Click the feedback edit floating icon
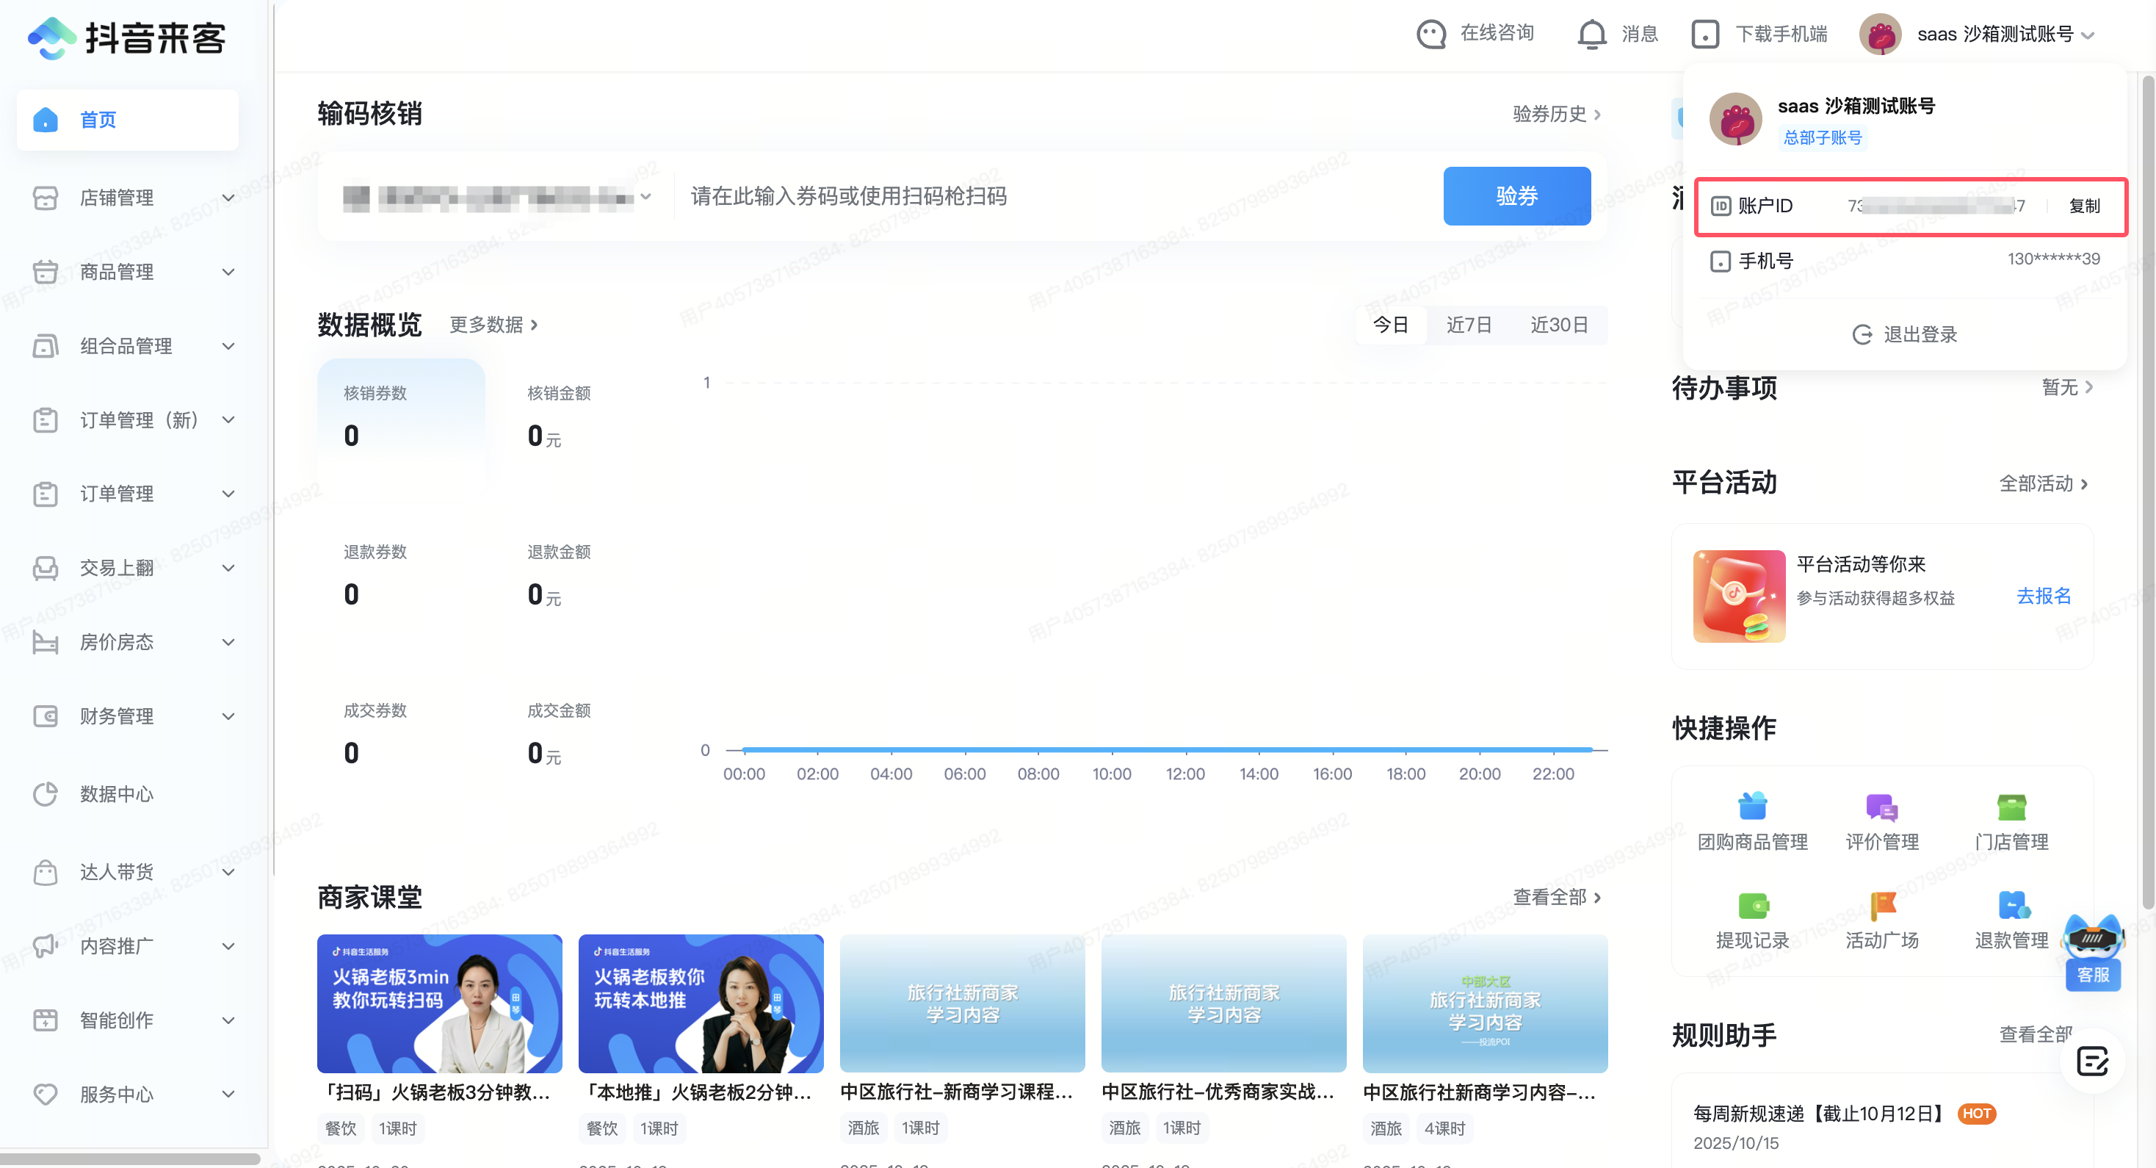The height and width of the screenshot is (1168, 2156). [x=2091, y=1061]
